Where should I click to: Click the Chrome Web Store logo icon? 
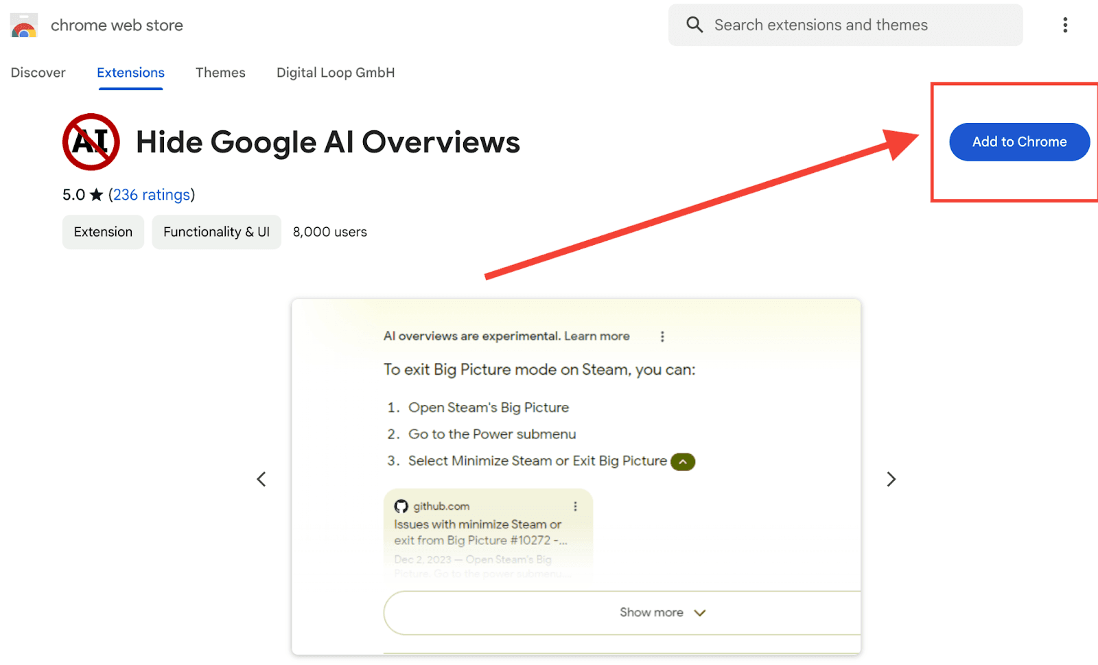(x=24, y=25)
